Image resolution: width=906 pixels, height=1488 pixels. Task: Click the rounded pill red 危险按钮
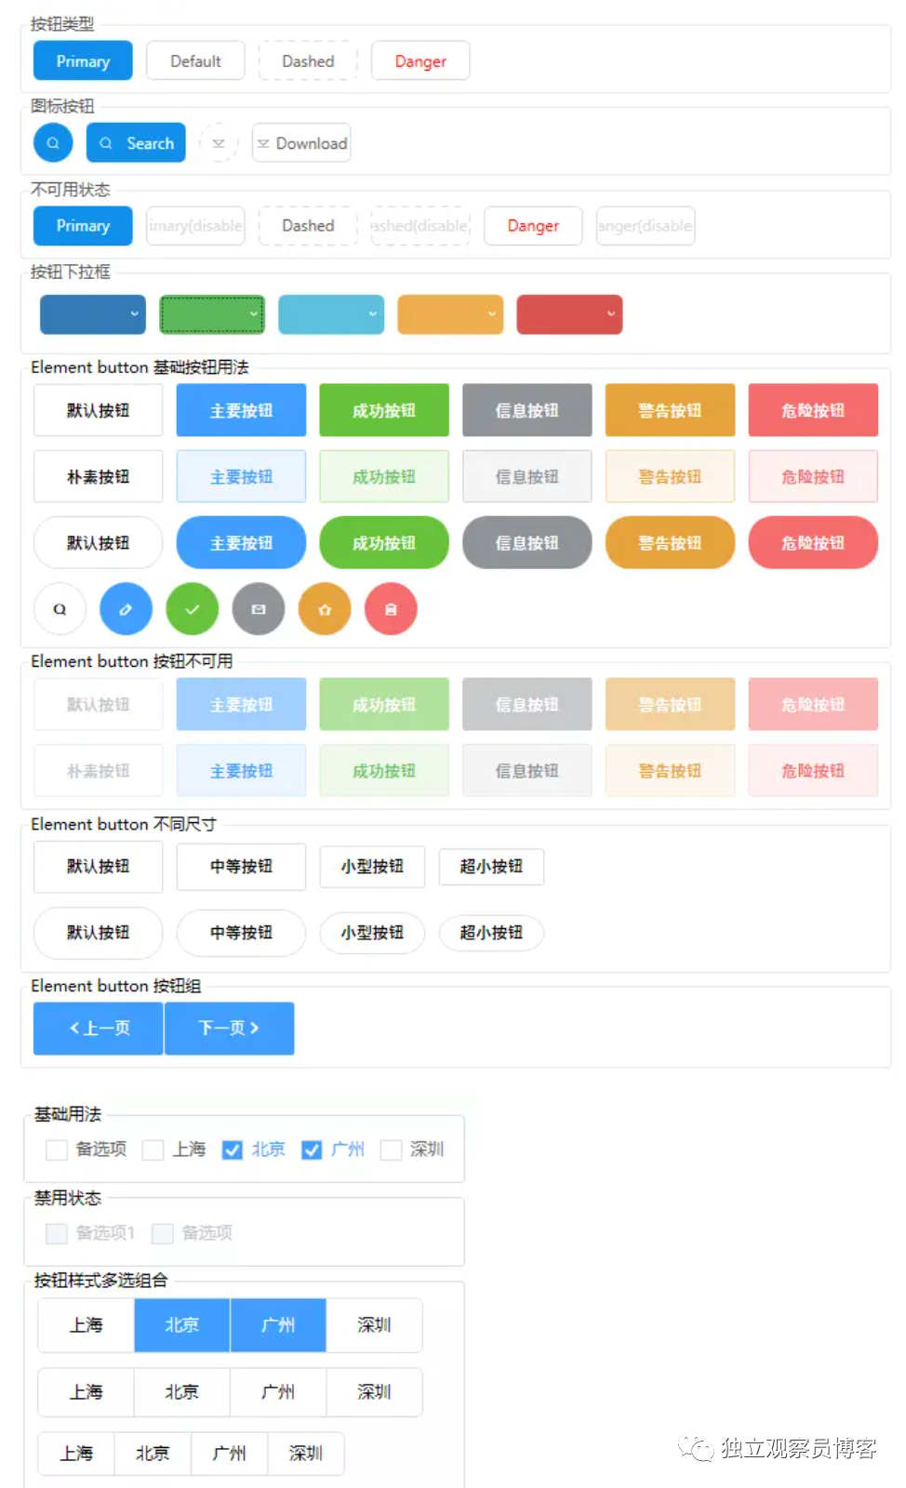pyautogui.click(x=813, y=542)
